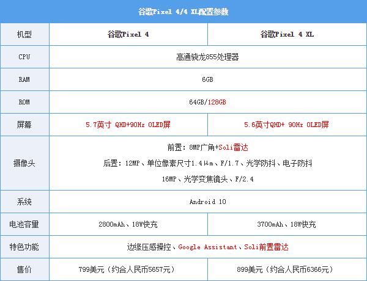Viewport: 367px width, 281px height.
Task: Click the '5.7英寸 QHD+90Hz OLED屏' cell
Action: tap(128, 125)
